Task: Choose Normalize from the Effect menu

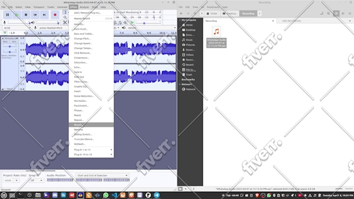Action: click(x=91, y=101)
